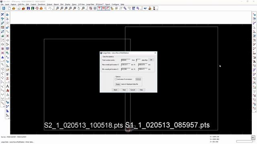Click the data files count field

click(x=138, y=60)
